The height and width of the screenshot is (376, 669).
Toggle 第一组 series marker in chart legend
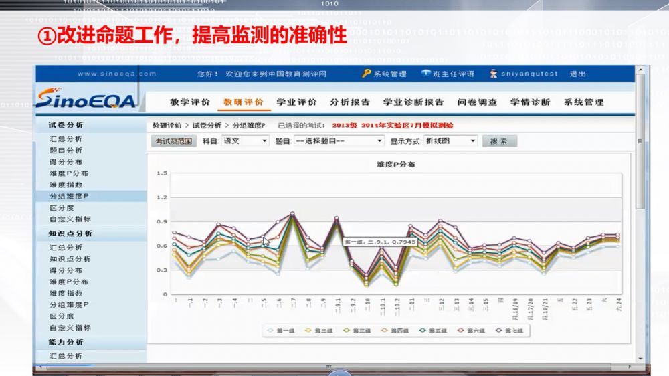click(x=270, y=331)
